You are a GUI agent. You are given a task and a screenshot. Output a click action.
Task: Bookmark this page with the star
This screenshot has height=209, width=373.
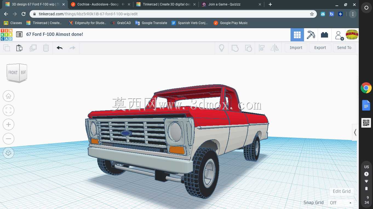click(x=312, y=14)
